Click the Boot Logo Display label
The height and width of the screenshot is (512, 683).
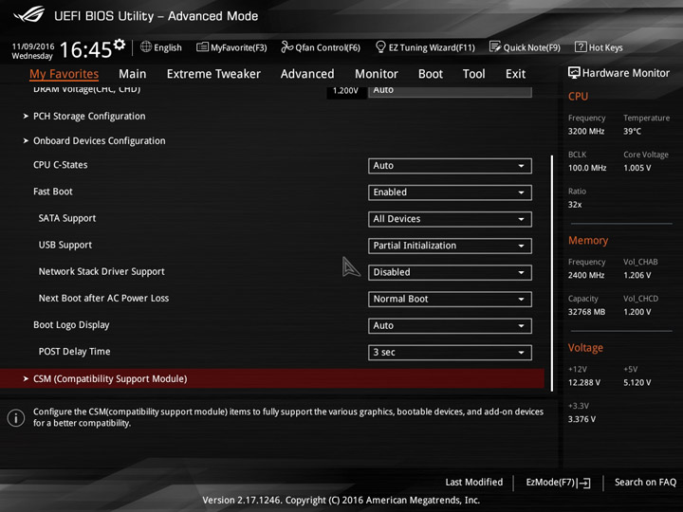tap(71, 325)
